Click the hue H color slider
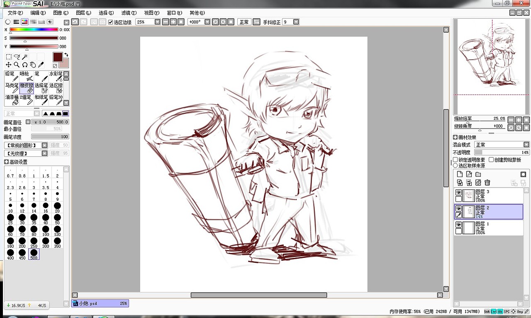 click(x=34, y=30)
